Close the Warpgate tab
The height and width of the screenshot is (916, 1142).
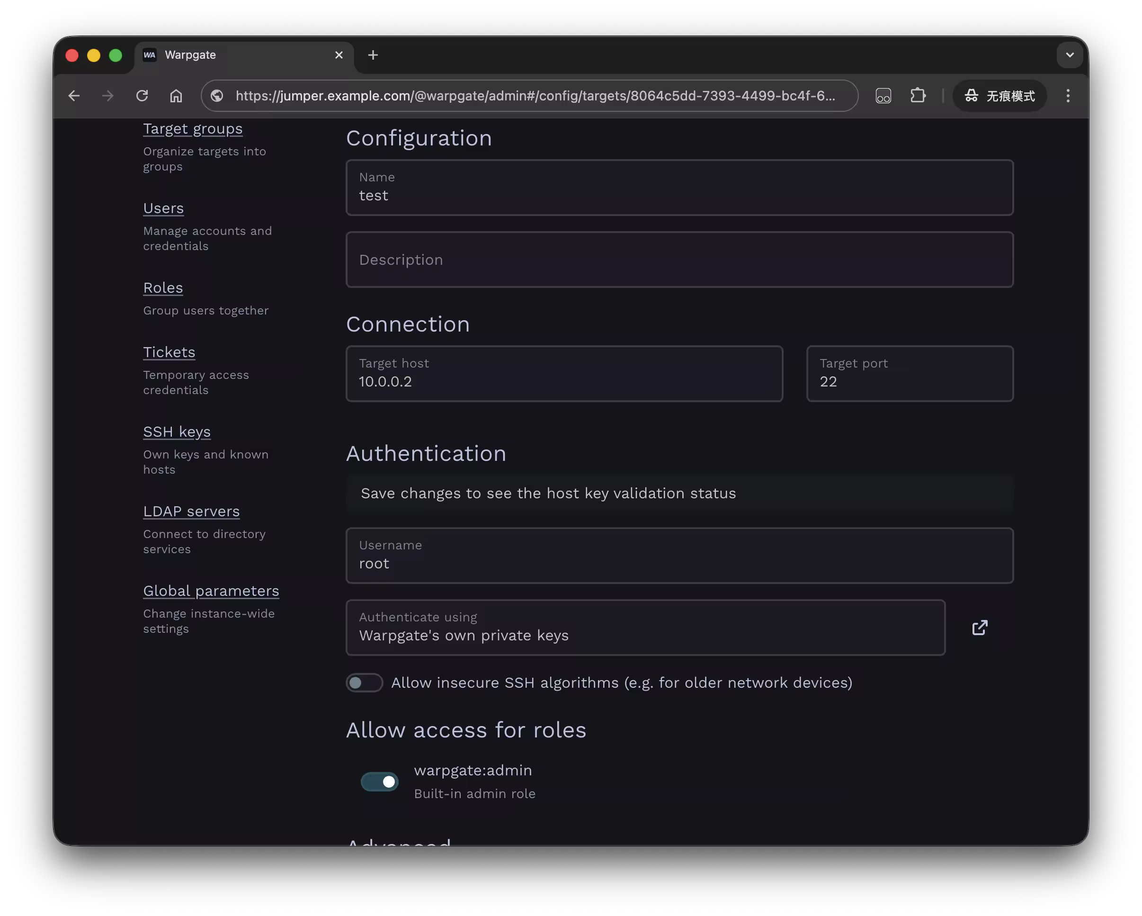(339, 55)
